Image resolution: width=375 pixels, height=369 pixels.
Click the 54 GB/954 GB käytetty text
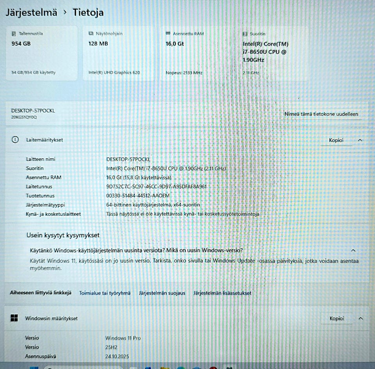tap(34, 72)
